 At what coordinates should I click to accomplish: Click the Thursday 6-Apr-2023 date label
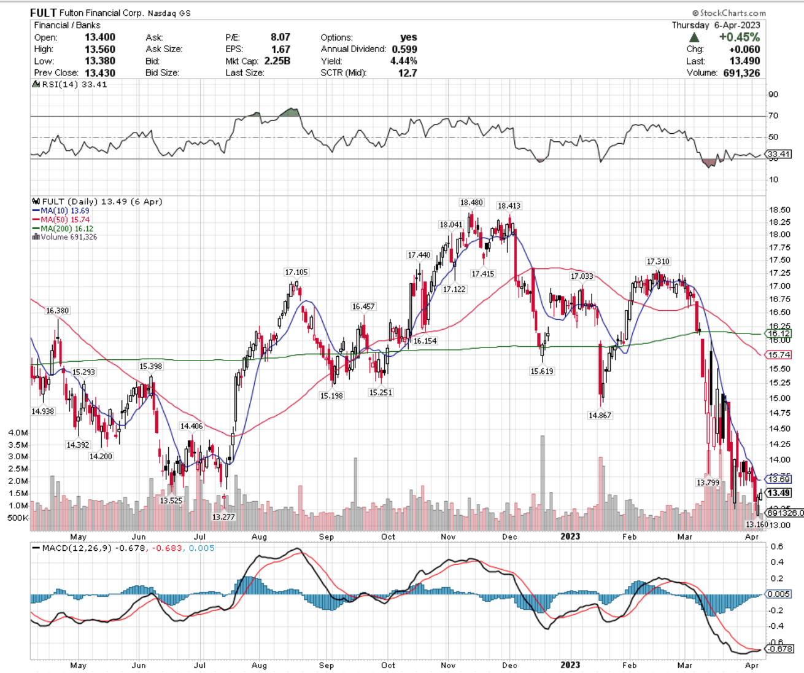coord(716,25)
